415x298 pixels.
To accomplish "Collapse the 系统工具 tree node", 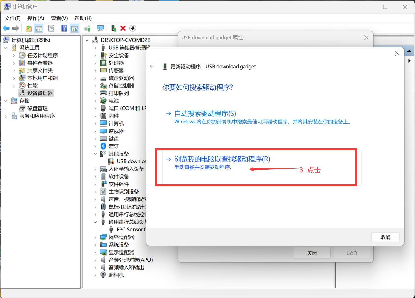I will coord(6,48).
